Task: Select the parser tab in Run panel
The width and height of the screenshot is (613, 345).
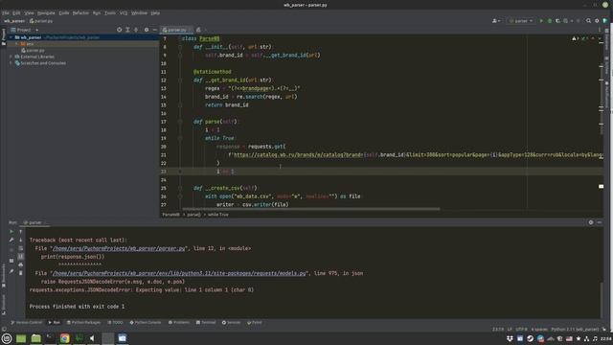Action: [34, 222]
